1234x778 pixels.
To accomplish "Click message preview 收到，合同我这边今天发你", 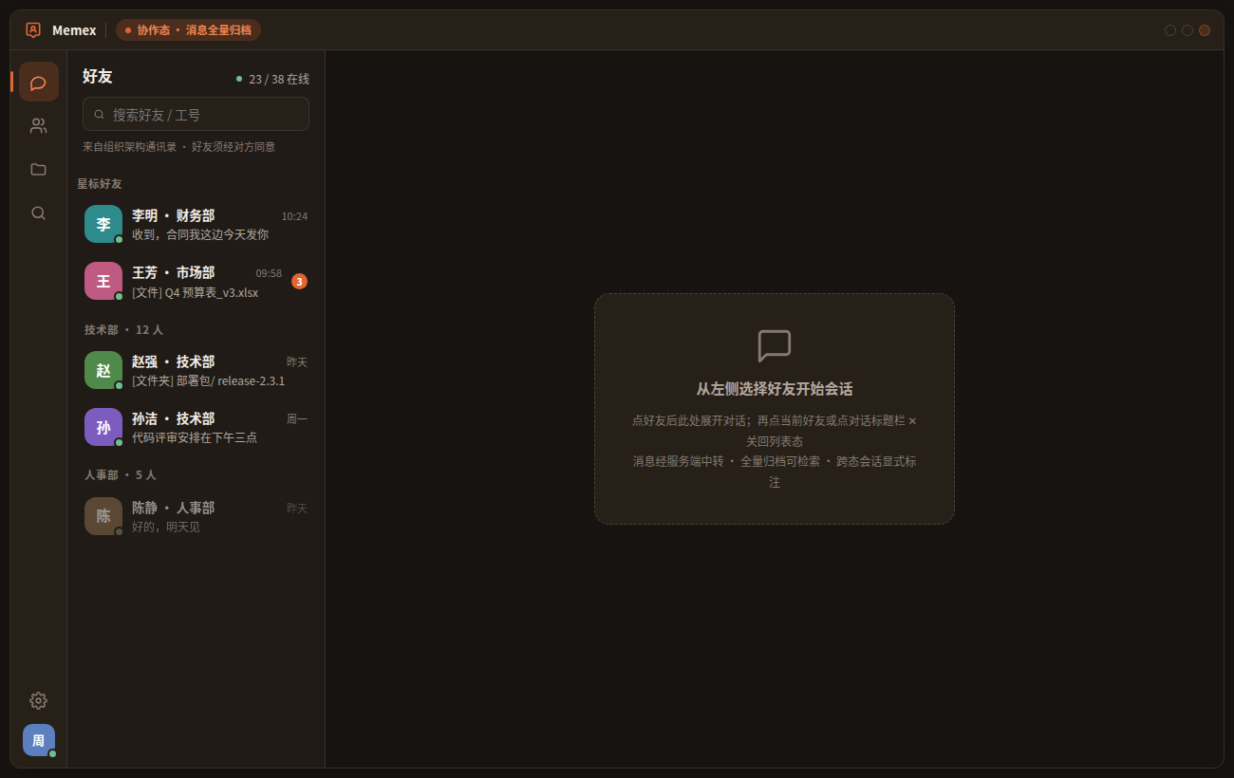I will (x=200, y=234).
